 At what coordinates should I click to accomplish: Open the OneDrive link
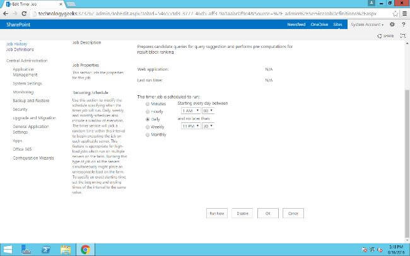(319, 25)
